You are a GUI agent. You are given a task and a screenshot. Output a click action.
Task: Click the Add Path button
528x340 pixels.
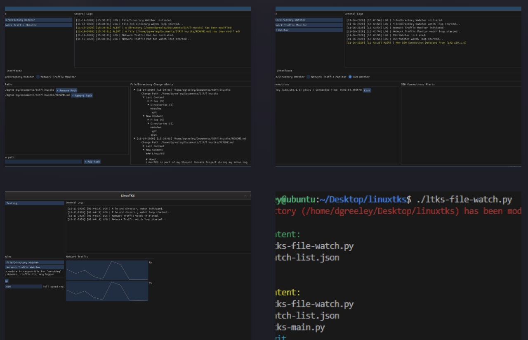[92, 162]
